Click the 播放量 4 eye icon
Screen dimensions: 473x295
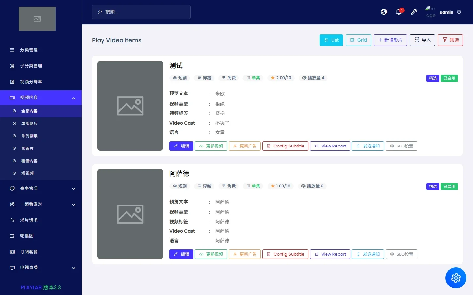tap(304, 78)
